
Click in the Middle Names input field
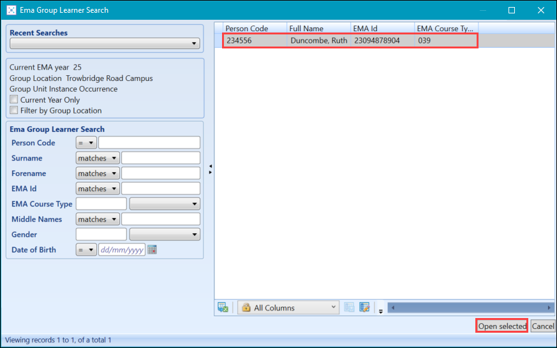coord(161,219)
